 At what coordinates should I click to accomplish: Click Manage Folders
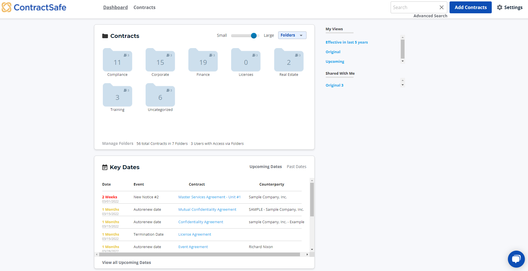[x=118, y=143]
